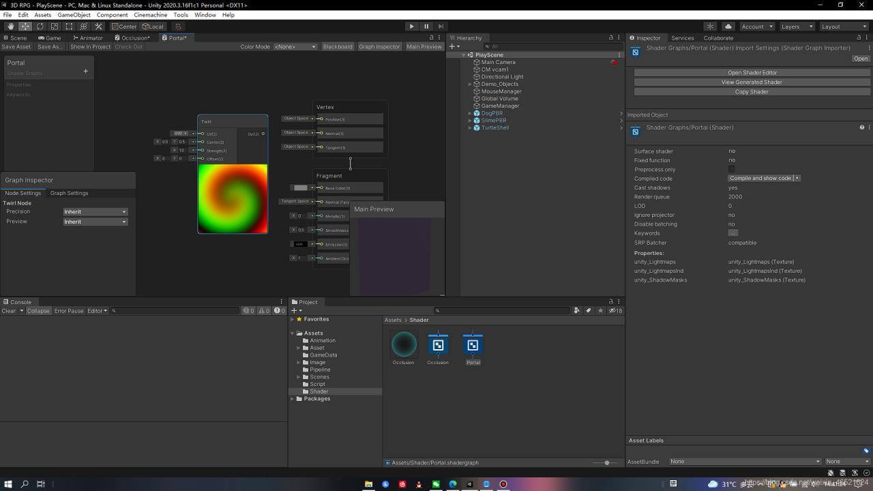The height and width of the screenshot is (491, 873).
Task: Open the Cinemachine menu
Action: [151, 15]
